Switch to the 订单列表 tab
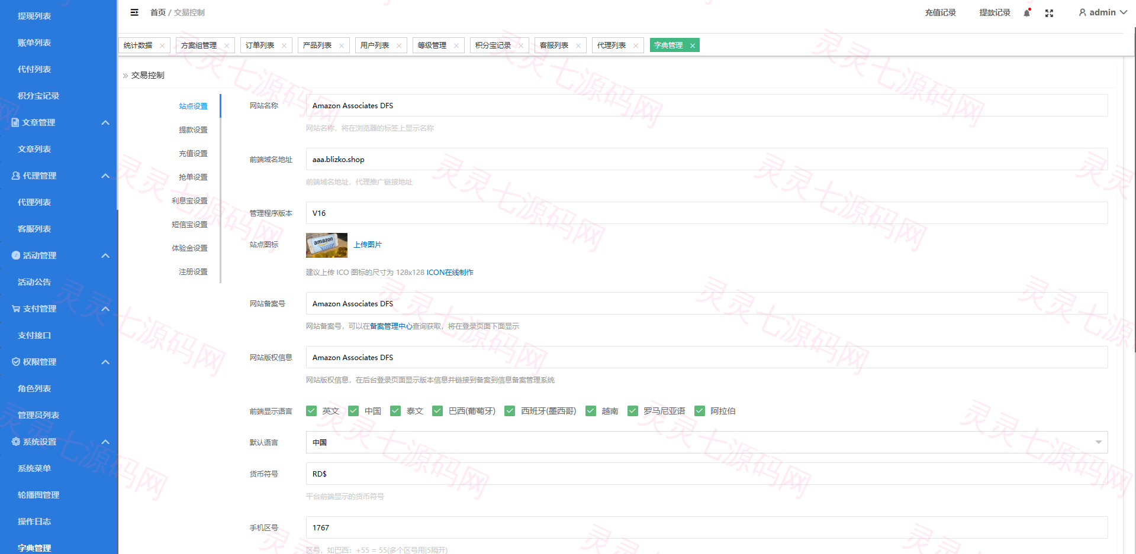 [260, 46]
